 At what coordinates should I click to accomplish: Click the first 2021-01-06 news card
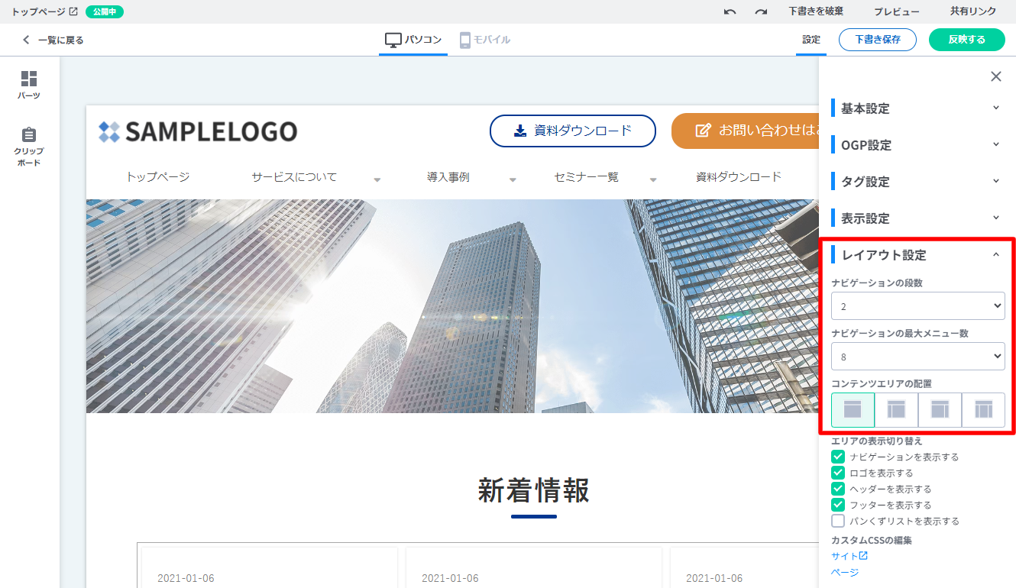270,567
